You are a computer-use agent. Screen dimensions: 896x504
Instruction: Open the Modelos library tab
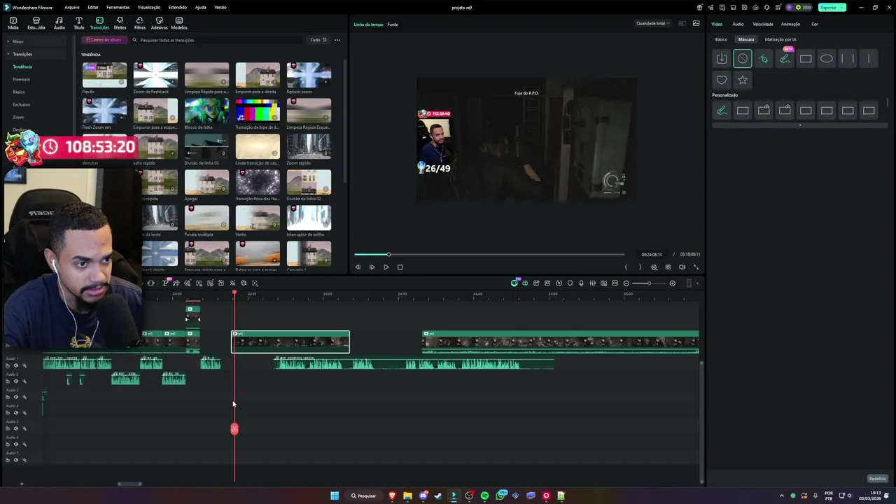click(x=179, y=23)
